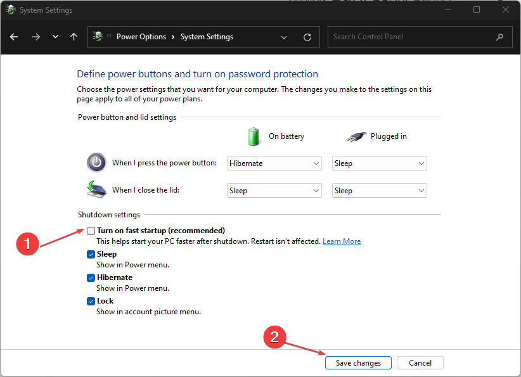Screen dimensions: 521x377
Task: Uncheck the Hibernate checkbox
Action: 91,278
